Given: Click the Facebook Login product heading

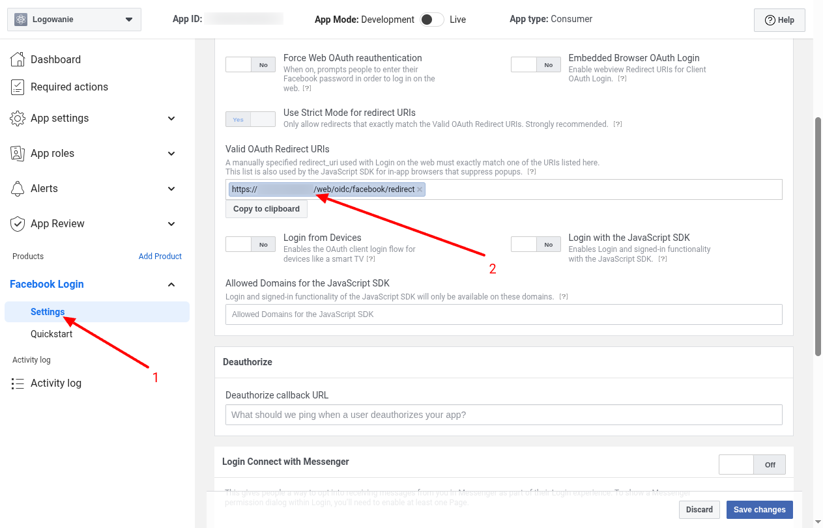Looking at the screenshot, I should click(47, 285).
